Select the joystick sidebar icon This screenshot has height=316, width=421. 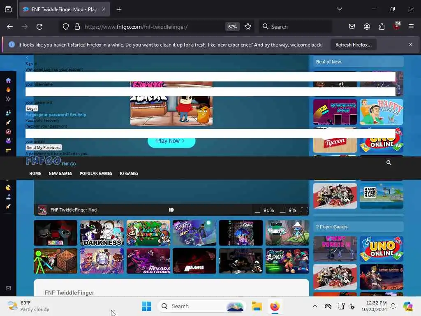pos(8,197)
